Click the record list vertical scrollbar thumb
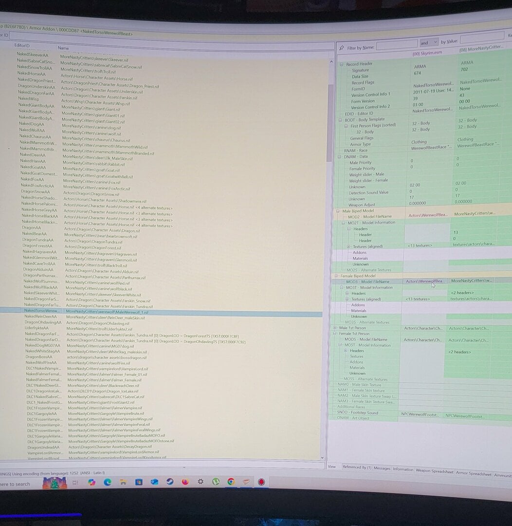Viewport: 512px width, 526px height. click(329, 122)
